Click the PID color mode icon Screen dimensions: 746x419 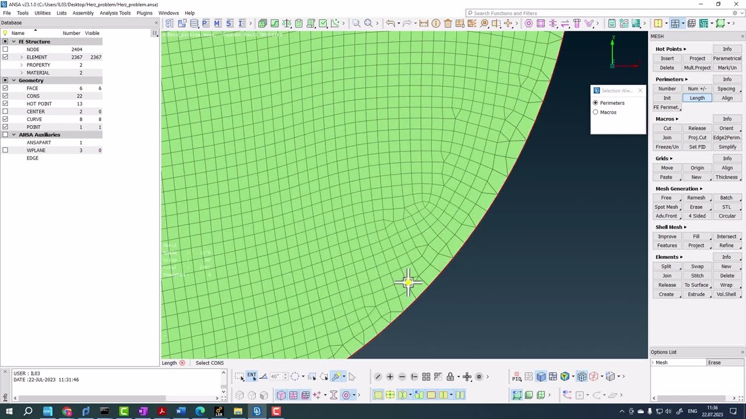pyautogui.click(x=517, y=377)
